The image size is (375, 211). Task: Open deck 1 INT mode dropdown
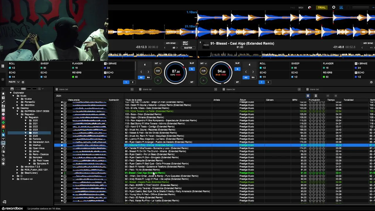click(x=158, y=63)
